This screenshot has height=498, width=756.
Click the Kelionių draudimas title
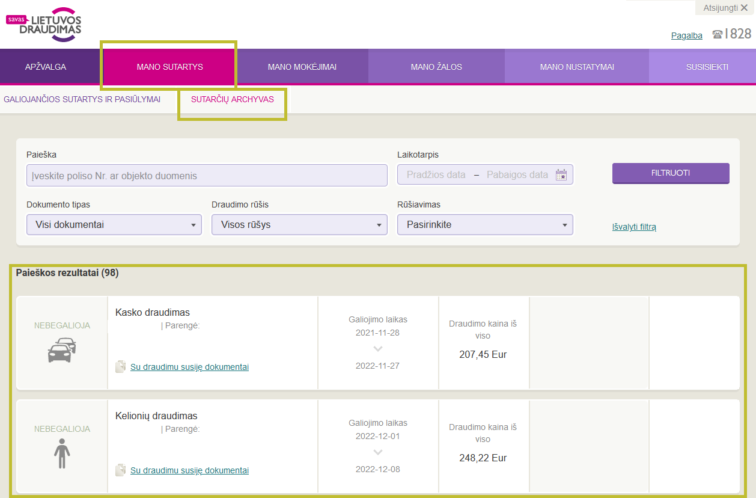pyautogui.click(x=156, y=416)
